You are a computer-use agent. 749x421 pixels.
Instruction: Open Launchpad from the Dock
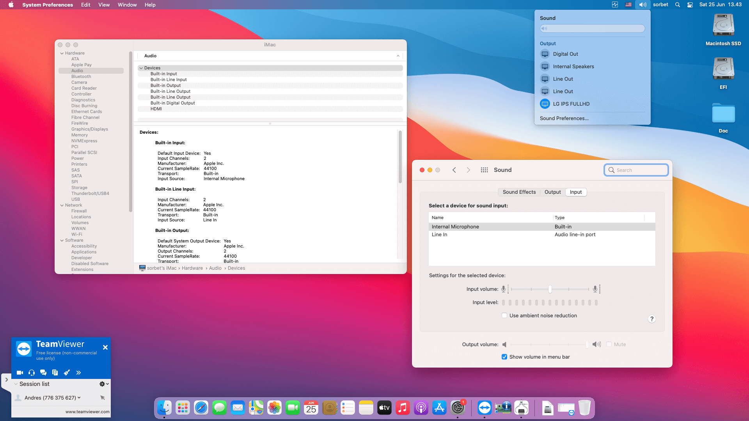[182, 408]
